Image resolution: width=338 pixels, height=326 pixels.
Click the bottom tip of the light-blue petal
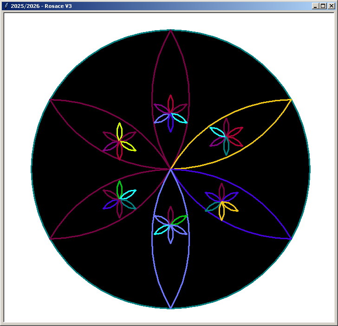coord(171,307)
